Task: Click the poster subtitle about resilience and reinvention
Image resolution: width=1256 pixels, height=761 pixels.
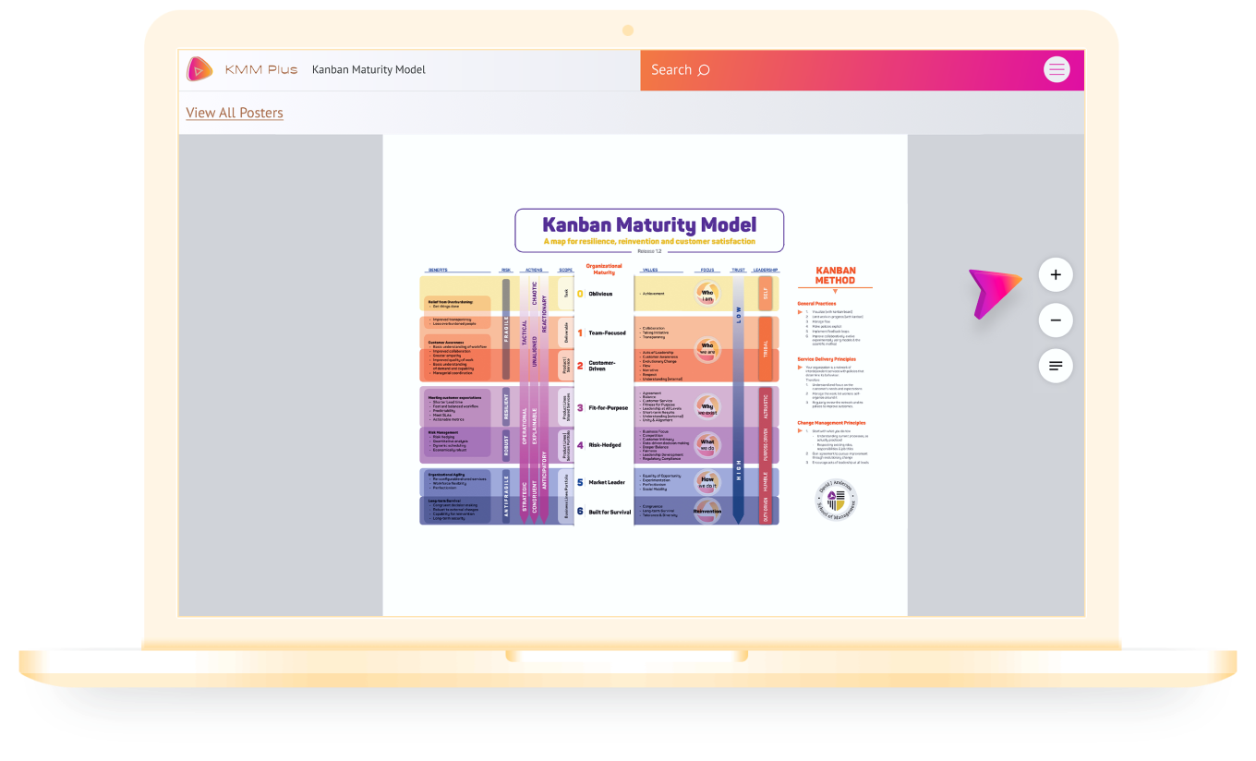Action: (649, 242)
